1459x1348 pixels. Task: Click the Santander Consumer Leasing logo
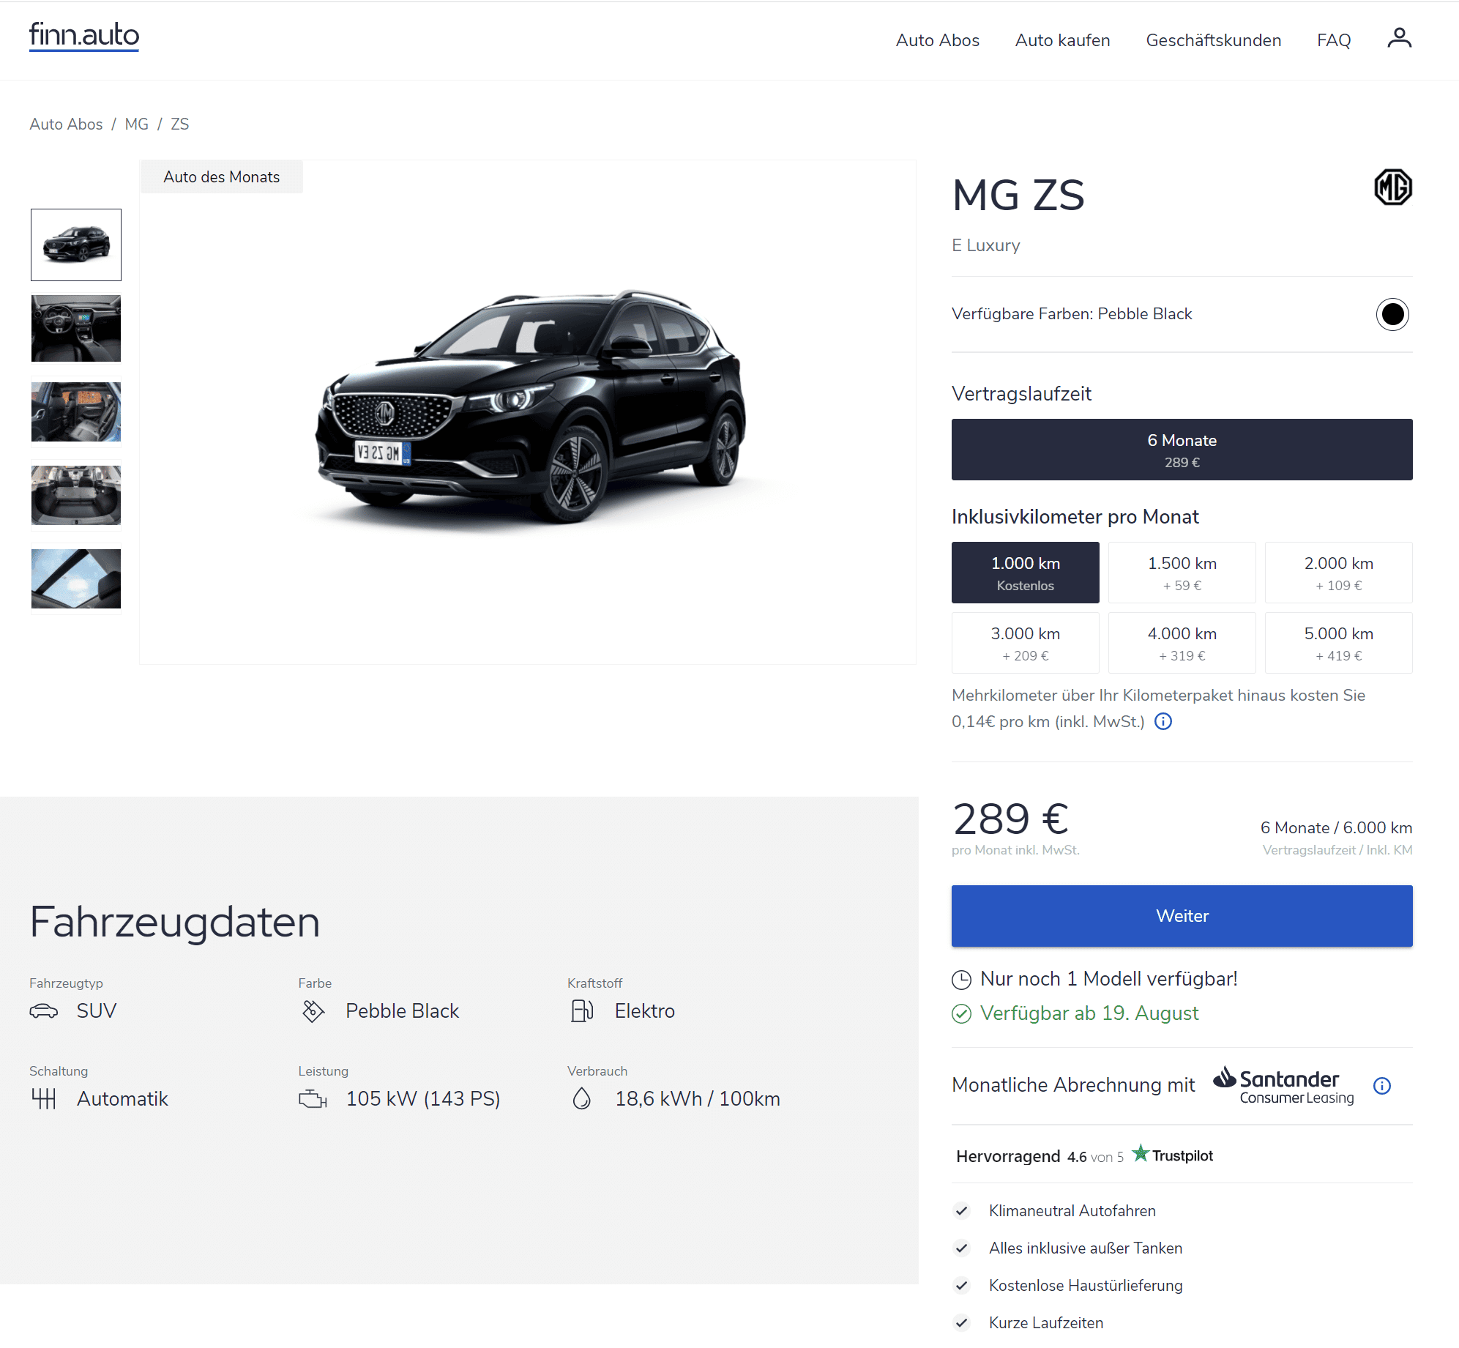point(1284,1085)
